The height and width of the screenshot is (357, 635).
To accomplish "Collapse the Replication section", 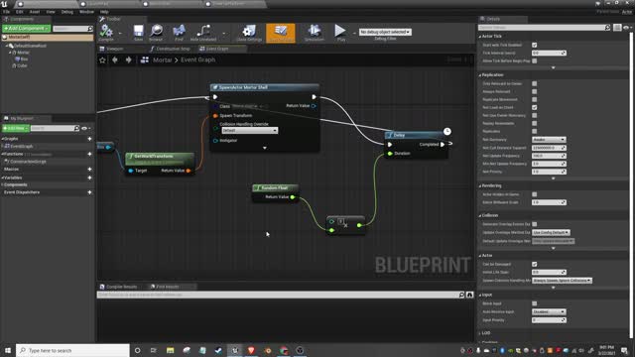I will click(480, 75).
